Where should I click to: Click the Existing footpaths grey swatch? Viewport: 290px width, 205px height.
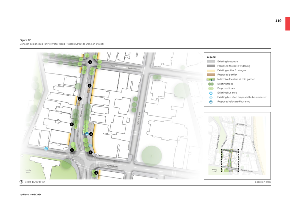point(211,61)
